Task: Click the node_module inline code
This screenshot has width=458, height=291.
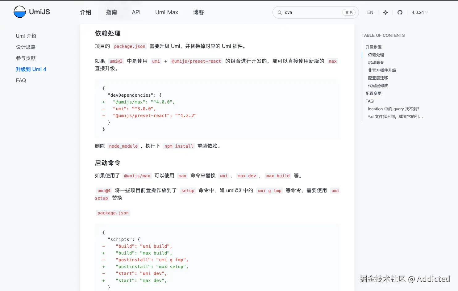Action: (x=123, y=146)
